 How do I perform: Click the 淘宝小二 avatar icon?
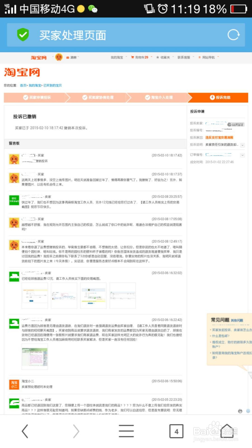[14, 385]
